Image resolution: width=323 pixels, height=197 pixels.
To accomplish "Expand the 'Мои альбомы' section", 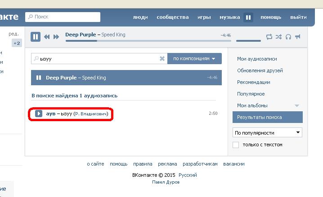I will click(x=296, y=105).
